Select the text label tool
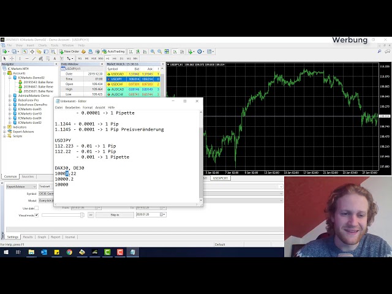The height and width of the screenshot is (294, 392). (x=53, y=58)
